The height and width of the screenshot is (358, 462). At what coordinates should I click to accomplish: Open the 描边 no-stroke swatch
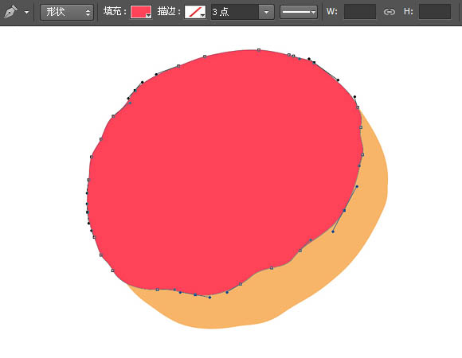pyautogui.click(x=195, y=12)
